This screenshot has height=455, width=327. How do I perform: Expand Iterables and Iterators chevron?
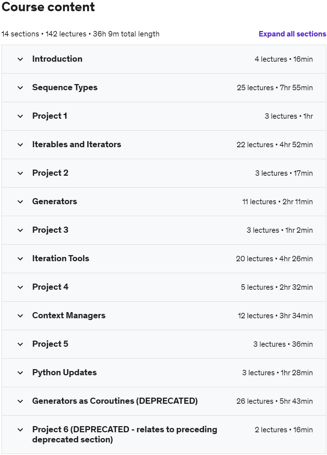point(20,145)
